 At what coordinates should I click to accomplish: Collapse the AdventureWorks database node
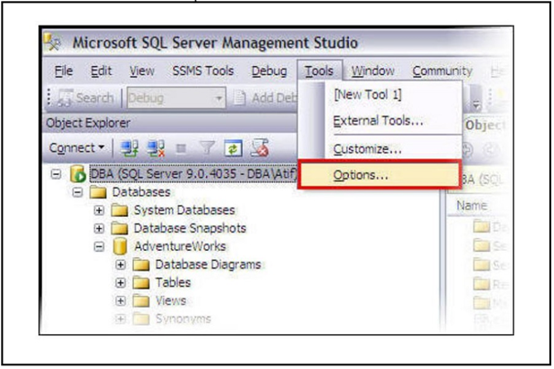99,246
